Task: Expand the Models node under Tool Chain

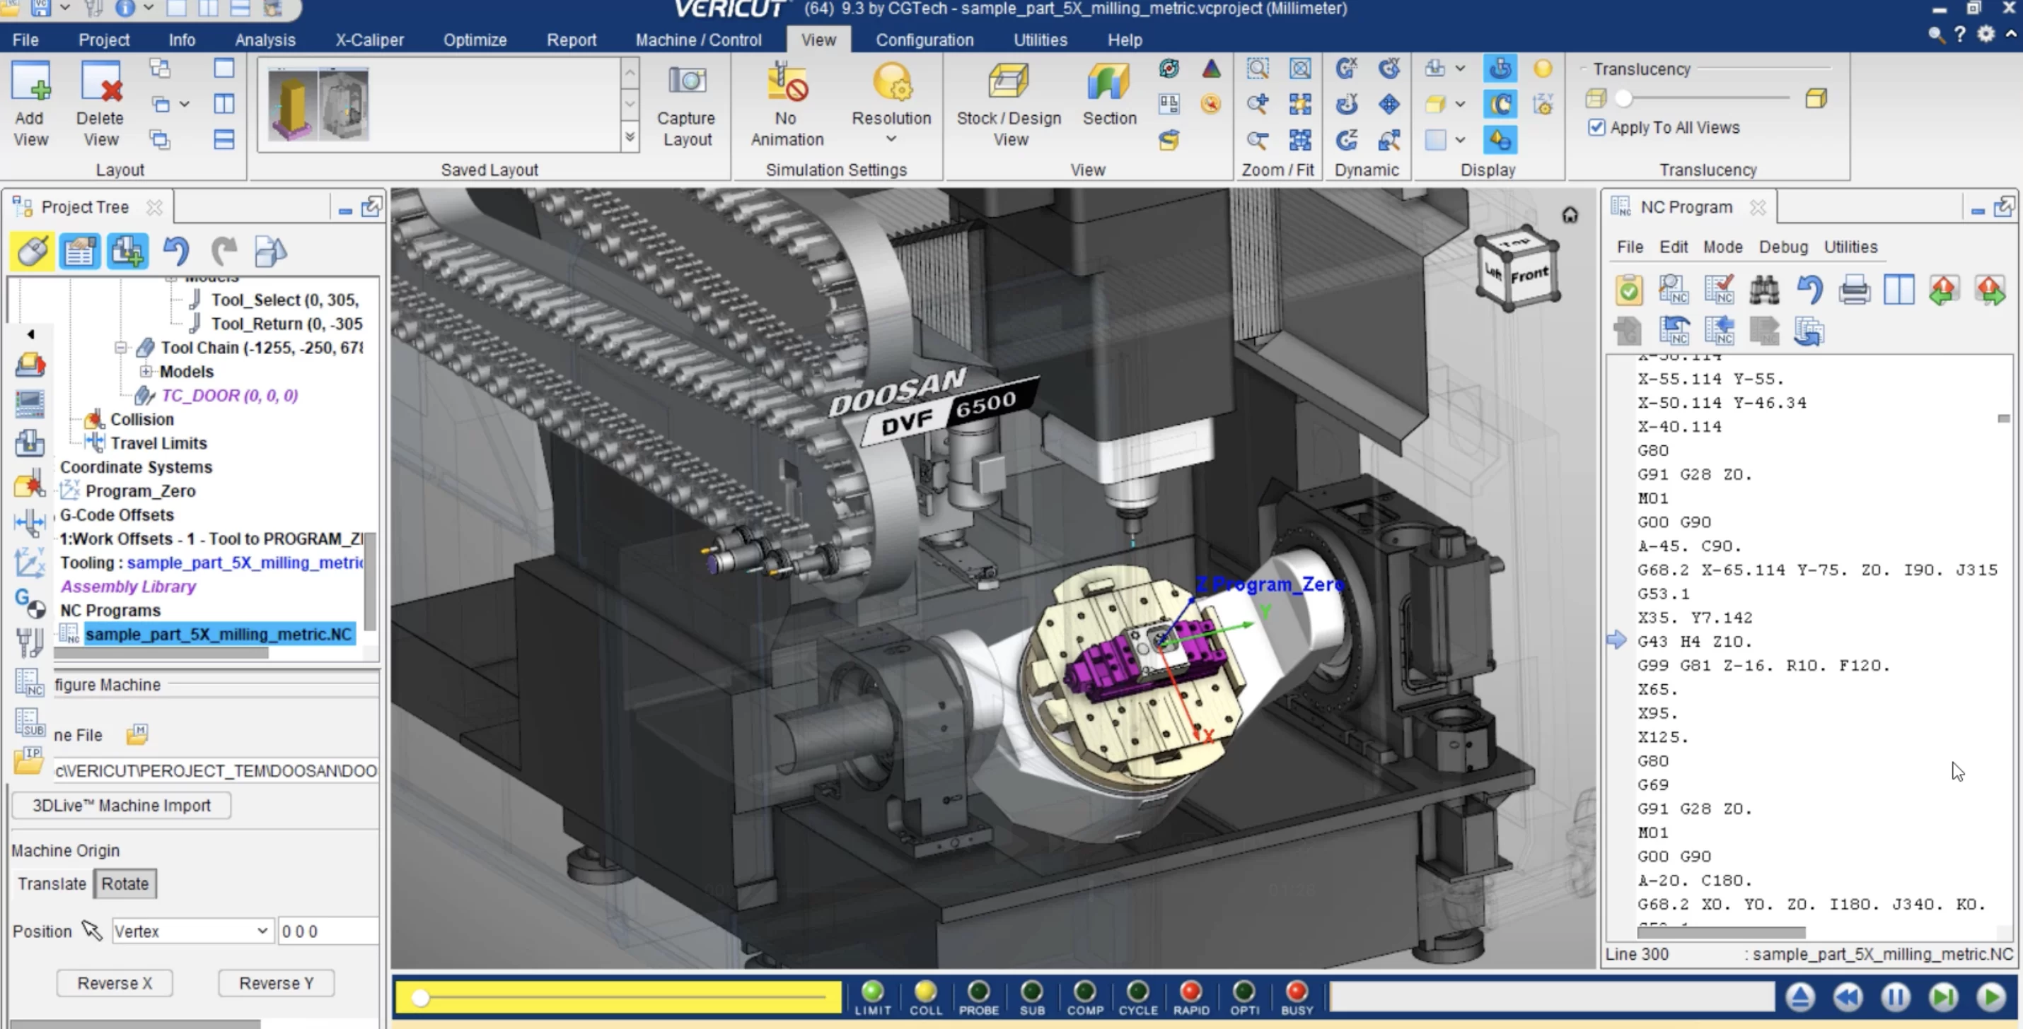Action: click(x=146, y=371)
